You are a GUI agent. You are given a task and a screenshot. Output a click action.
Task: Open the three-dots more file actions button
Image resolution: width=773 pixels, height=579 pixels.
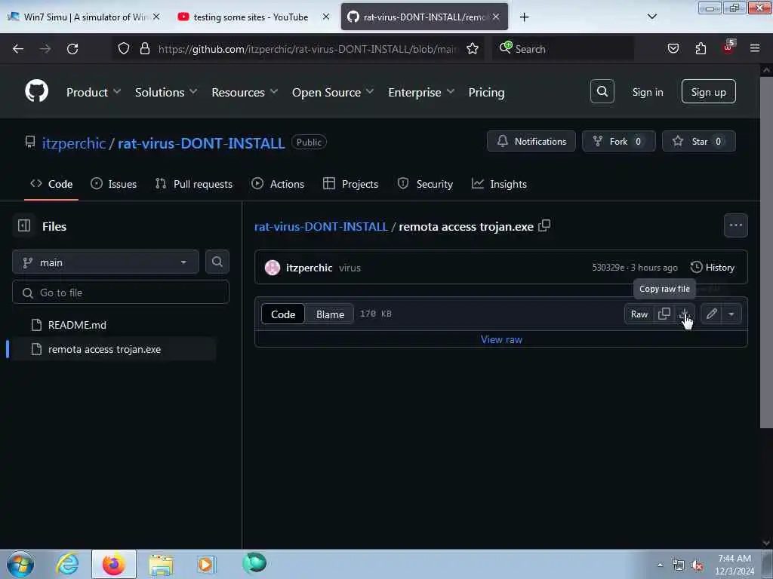click(x=735, y=225)
